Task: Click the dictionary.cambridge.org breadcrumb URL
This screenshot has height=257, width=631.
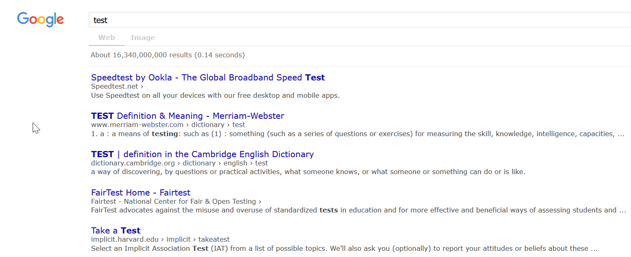Action: pyautogui.click(x=180, y=163)
